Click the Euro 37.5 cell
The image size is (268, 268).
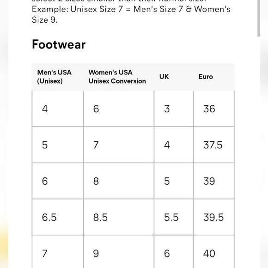coord(213,145)
